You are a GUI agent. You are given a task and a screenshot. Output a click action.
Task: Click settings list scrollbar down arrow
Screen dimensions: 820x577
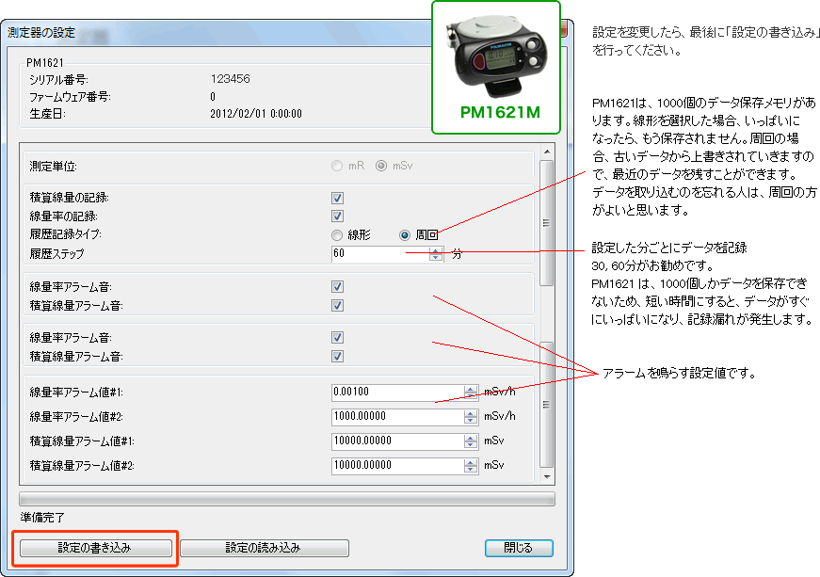click(547, 476)
